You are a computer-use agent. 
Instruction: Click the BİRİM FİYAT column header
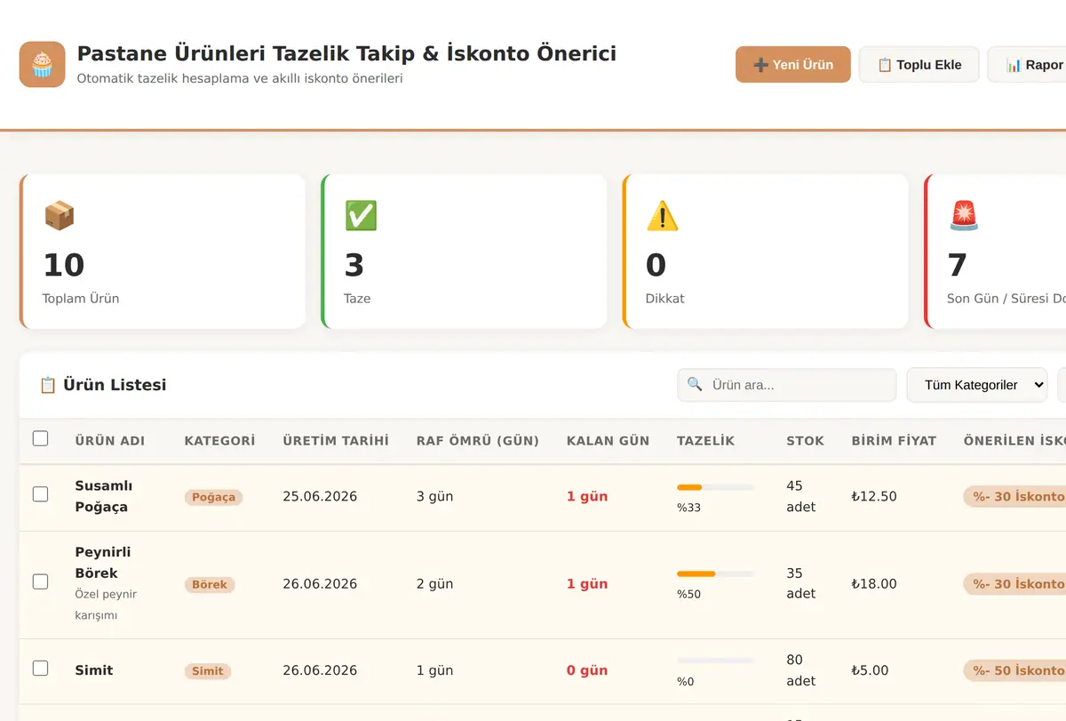point(894,441)
